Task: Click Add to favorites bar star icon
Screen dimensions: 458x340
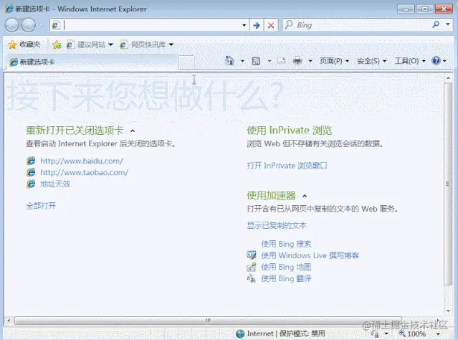Action: pos(57,44)
